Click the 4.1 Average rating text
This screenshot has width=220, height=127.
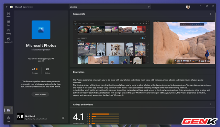pos(35,71)
